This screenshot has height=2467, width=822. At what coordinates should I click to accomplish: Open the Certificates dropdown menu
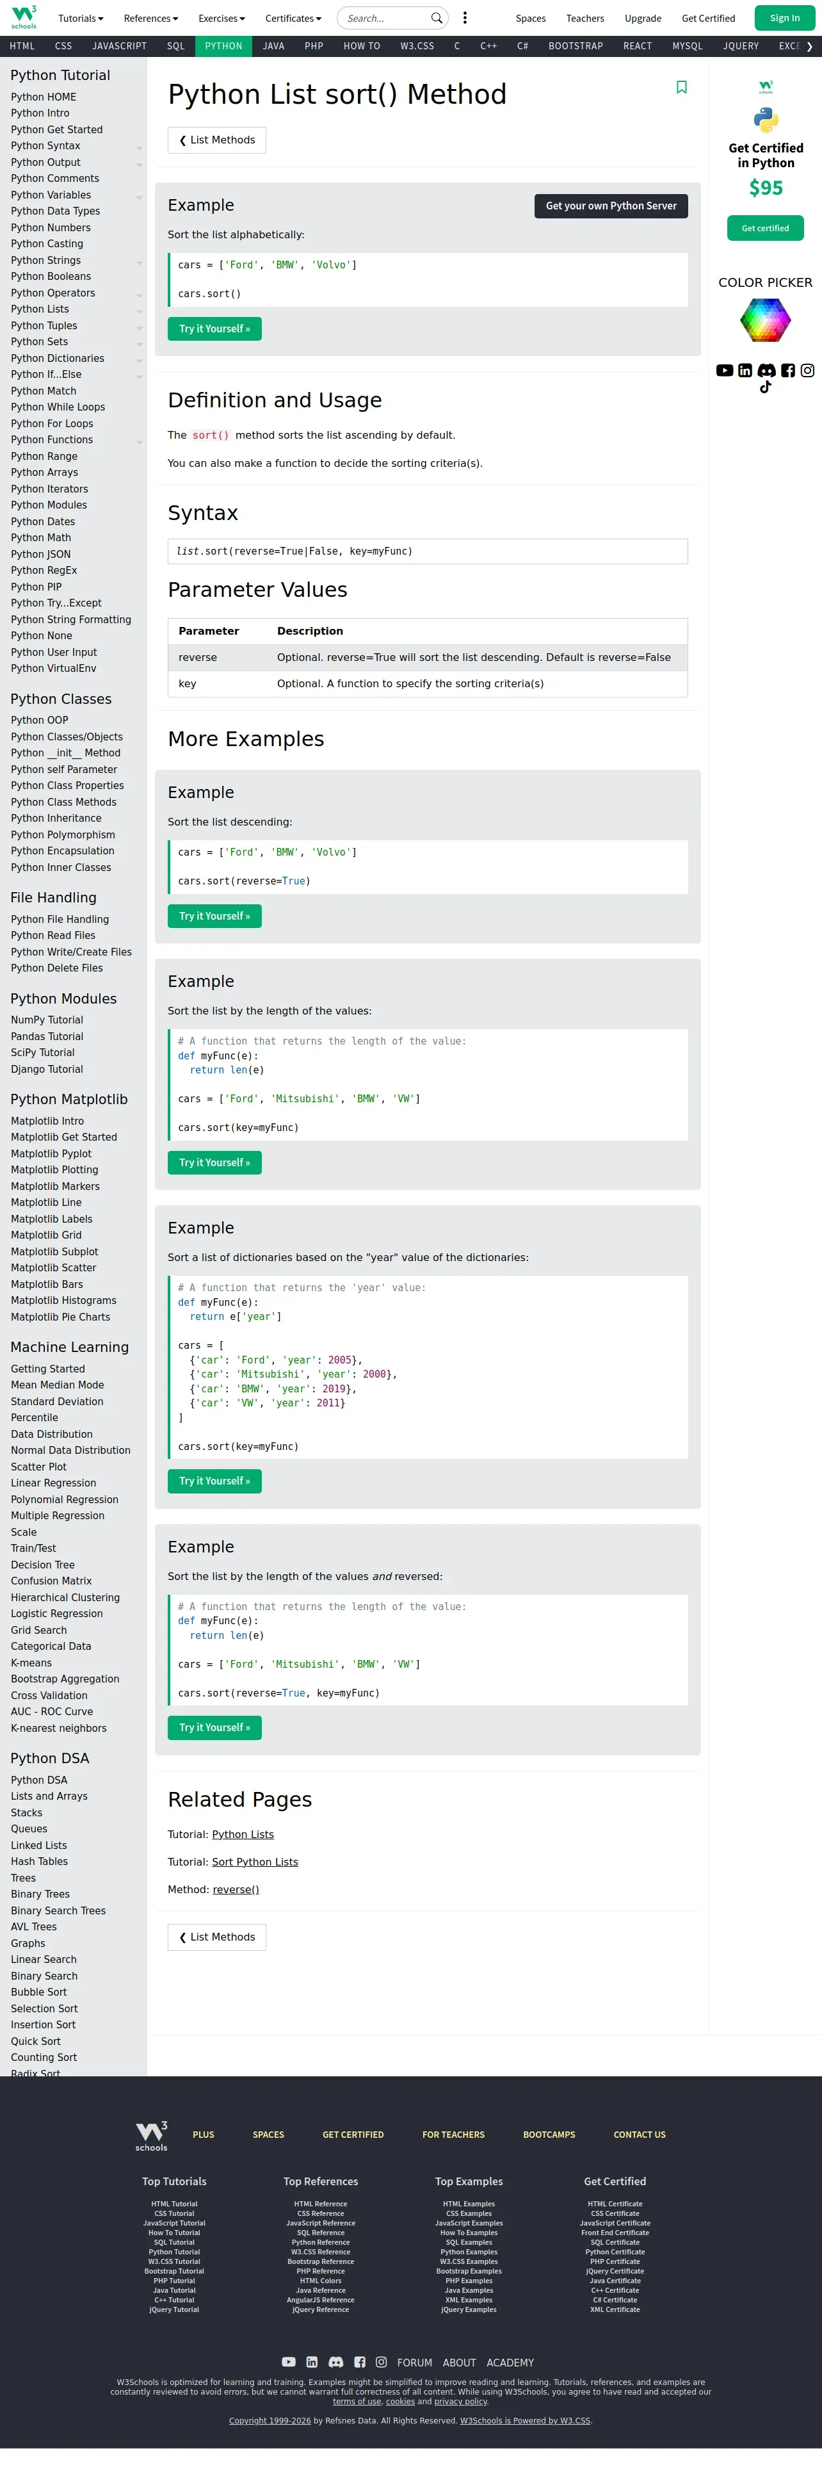coord(293,18)
